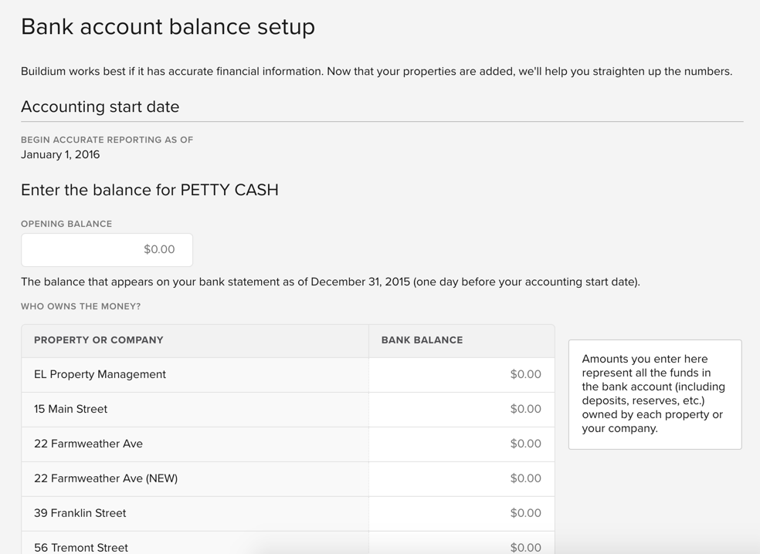Click the Opening Balance input field
Viewport: 760px width, 554px height.
(107, 249)
